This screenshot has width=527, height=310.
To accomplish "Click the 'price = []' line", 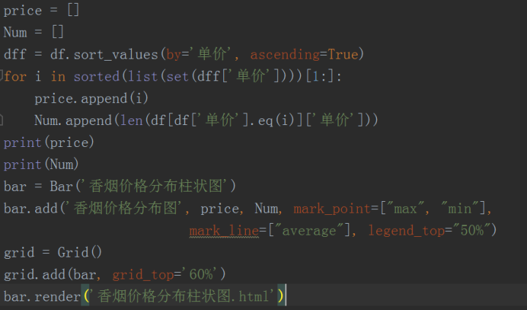I will point(41,10).
